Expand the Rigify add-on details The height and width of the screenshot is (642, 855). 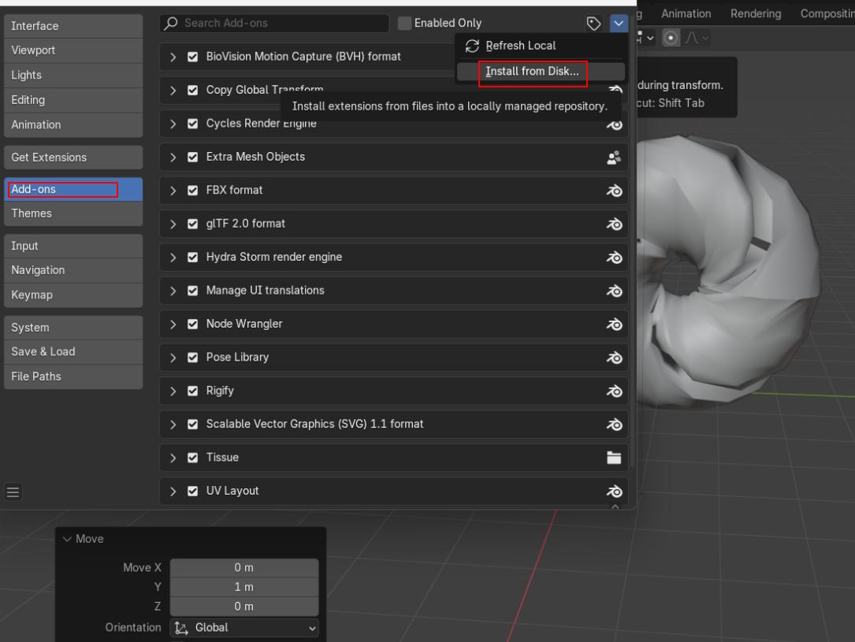click(x=173, y=391)
